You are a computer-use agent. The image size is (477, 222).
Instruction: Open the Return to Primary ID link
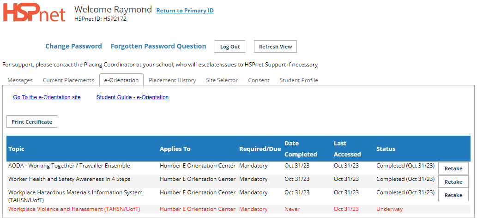point(185,11)
